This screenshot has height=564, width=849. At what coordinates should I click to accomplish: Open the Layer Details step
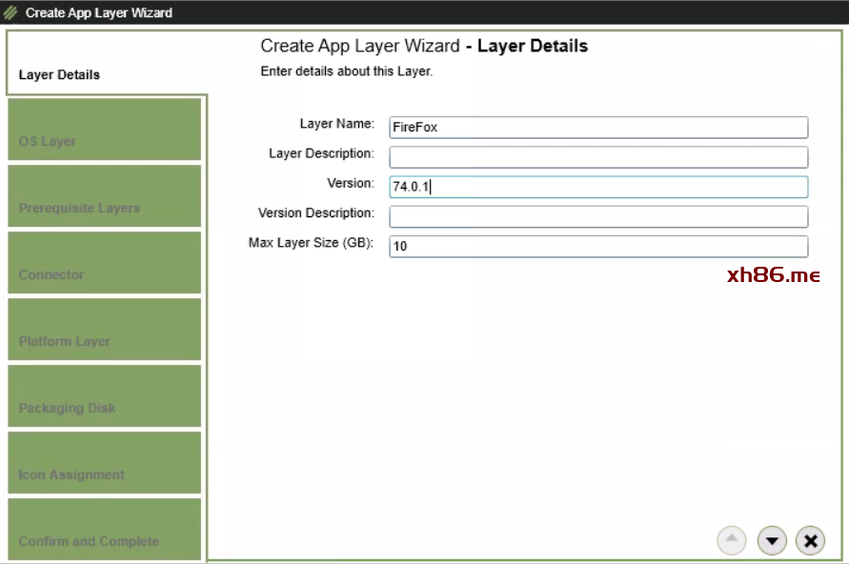pos(59,75)
